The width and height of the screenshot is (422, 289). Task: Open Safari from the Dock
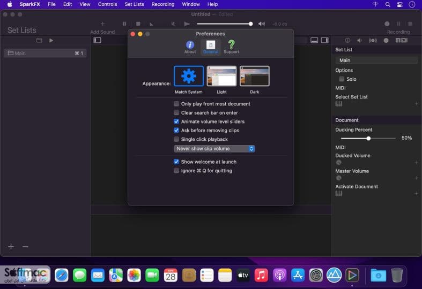pyautogui.click(x=61, y=275)
